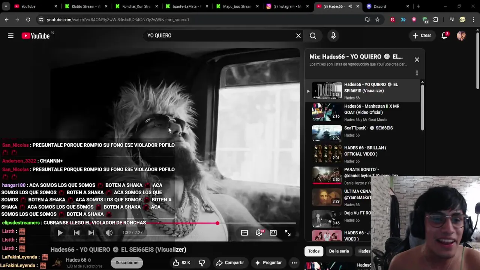This screenshot has width=480, height=270.
Task: Play ScaTTpacK SEI66EIS from the mix
Action: [x=363, y=133]
